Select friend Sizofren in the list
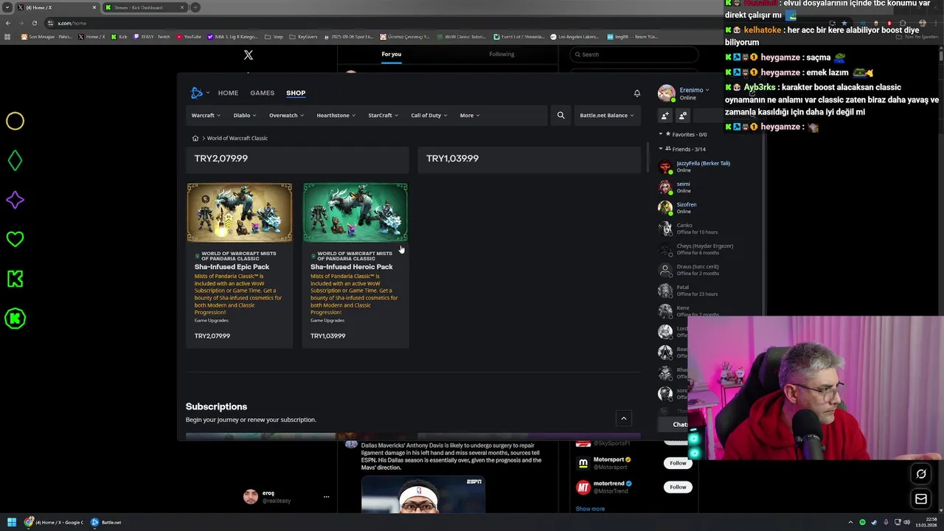 (x=687, y=205)
